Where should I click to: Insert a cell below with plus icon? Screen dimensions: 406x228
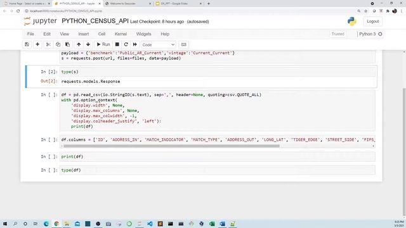tap(37, 44)
